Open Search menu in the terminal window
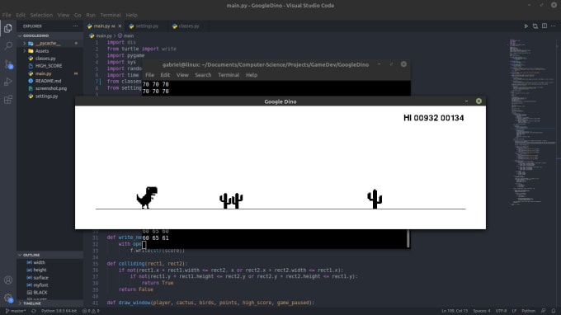 click(203, 75)
